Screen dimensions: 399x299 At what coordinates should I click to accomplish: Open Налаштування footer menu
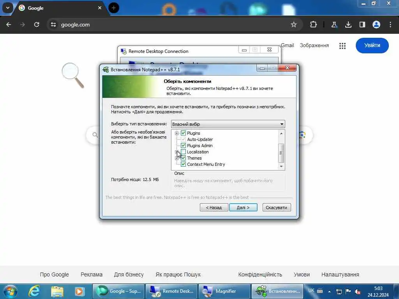[x=340, y=274]
